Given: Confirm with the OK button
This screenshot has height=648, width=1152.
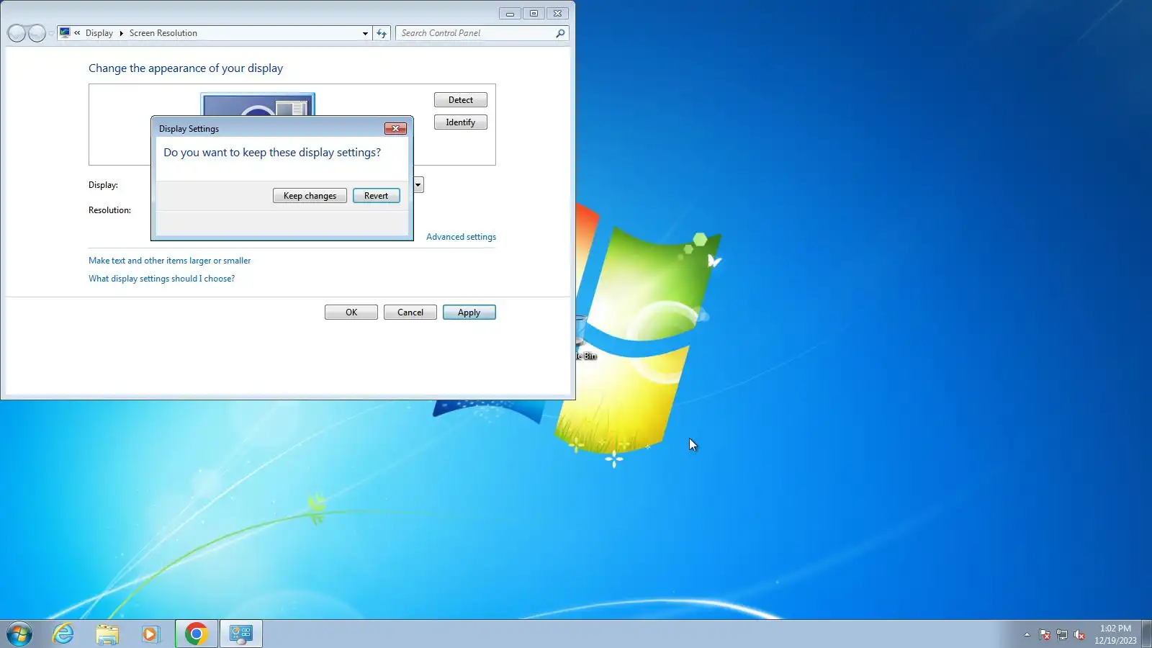Looking at the screenshot, I should tap(351, 312).
